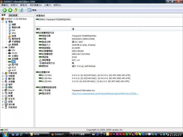This screenshot has height=137, width=183.
Task: Select DIMM1: Transcend TS256MSQ64V6U device row
Action: (x=53, y=19)
